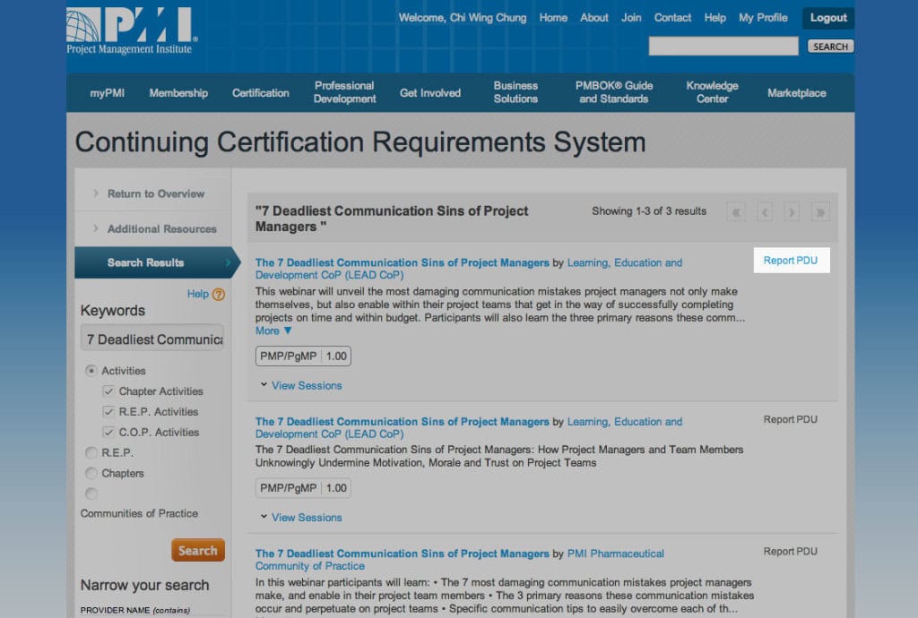Open the top Help link
Image resolution: width=918 pixels, height=618 pixels.
pos(714,18)
